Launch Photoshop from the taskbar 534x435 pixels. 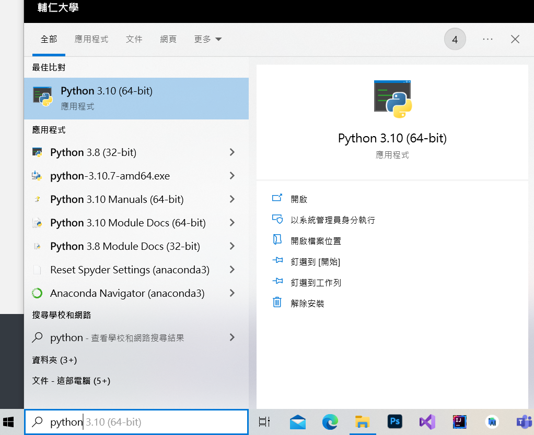tap(394, 422)
